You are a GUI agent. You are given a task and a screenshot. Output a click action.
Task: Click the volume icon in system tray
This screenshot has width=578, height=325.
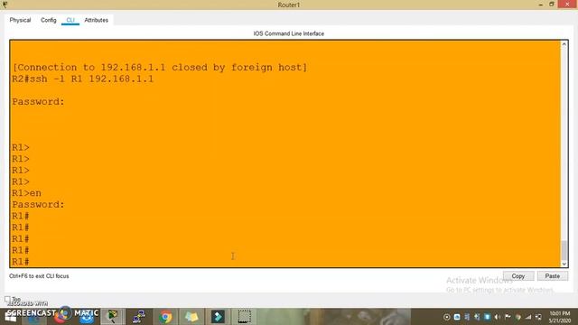498,317
